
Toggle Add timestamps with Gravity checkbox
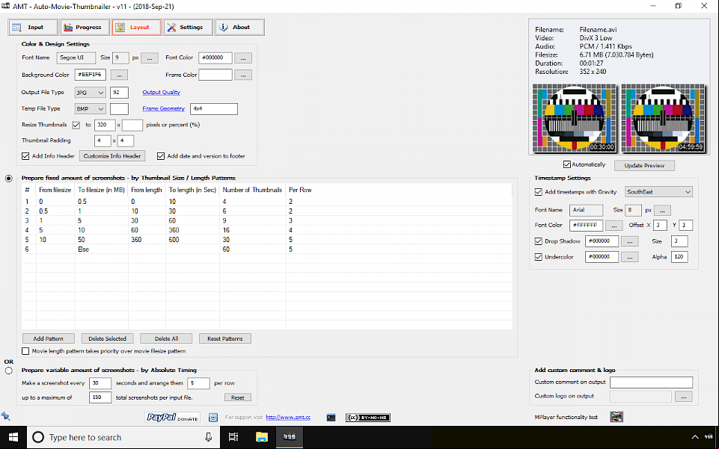[539, 192]
